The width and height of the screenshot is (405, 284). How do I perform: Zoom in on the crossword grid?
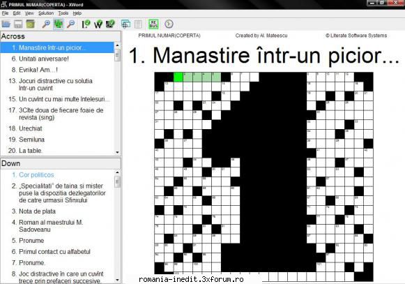coord(46,24)
